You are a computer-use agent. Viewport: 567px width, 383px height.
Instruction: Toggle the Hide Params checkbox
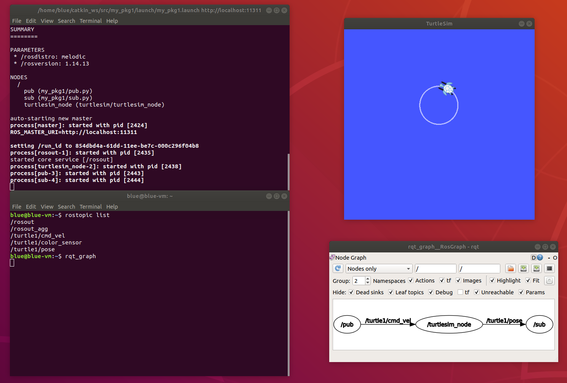(x=521, y=292)
